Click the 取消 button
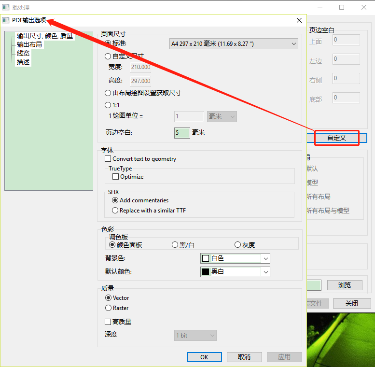 (x=244, y=357)
